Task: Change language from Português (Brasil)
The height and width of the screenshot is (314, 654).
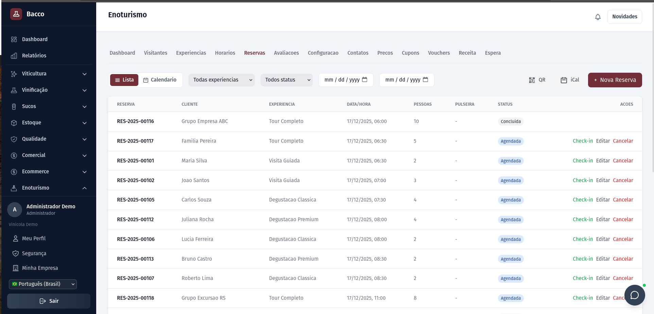Action: (43, 284)
